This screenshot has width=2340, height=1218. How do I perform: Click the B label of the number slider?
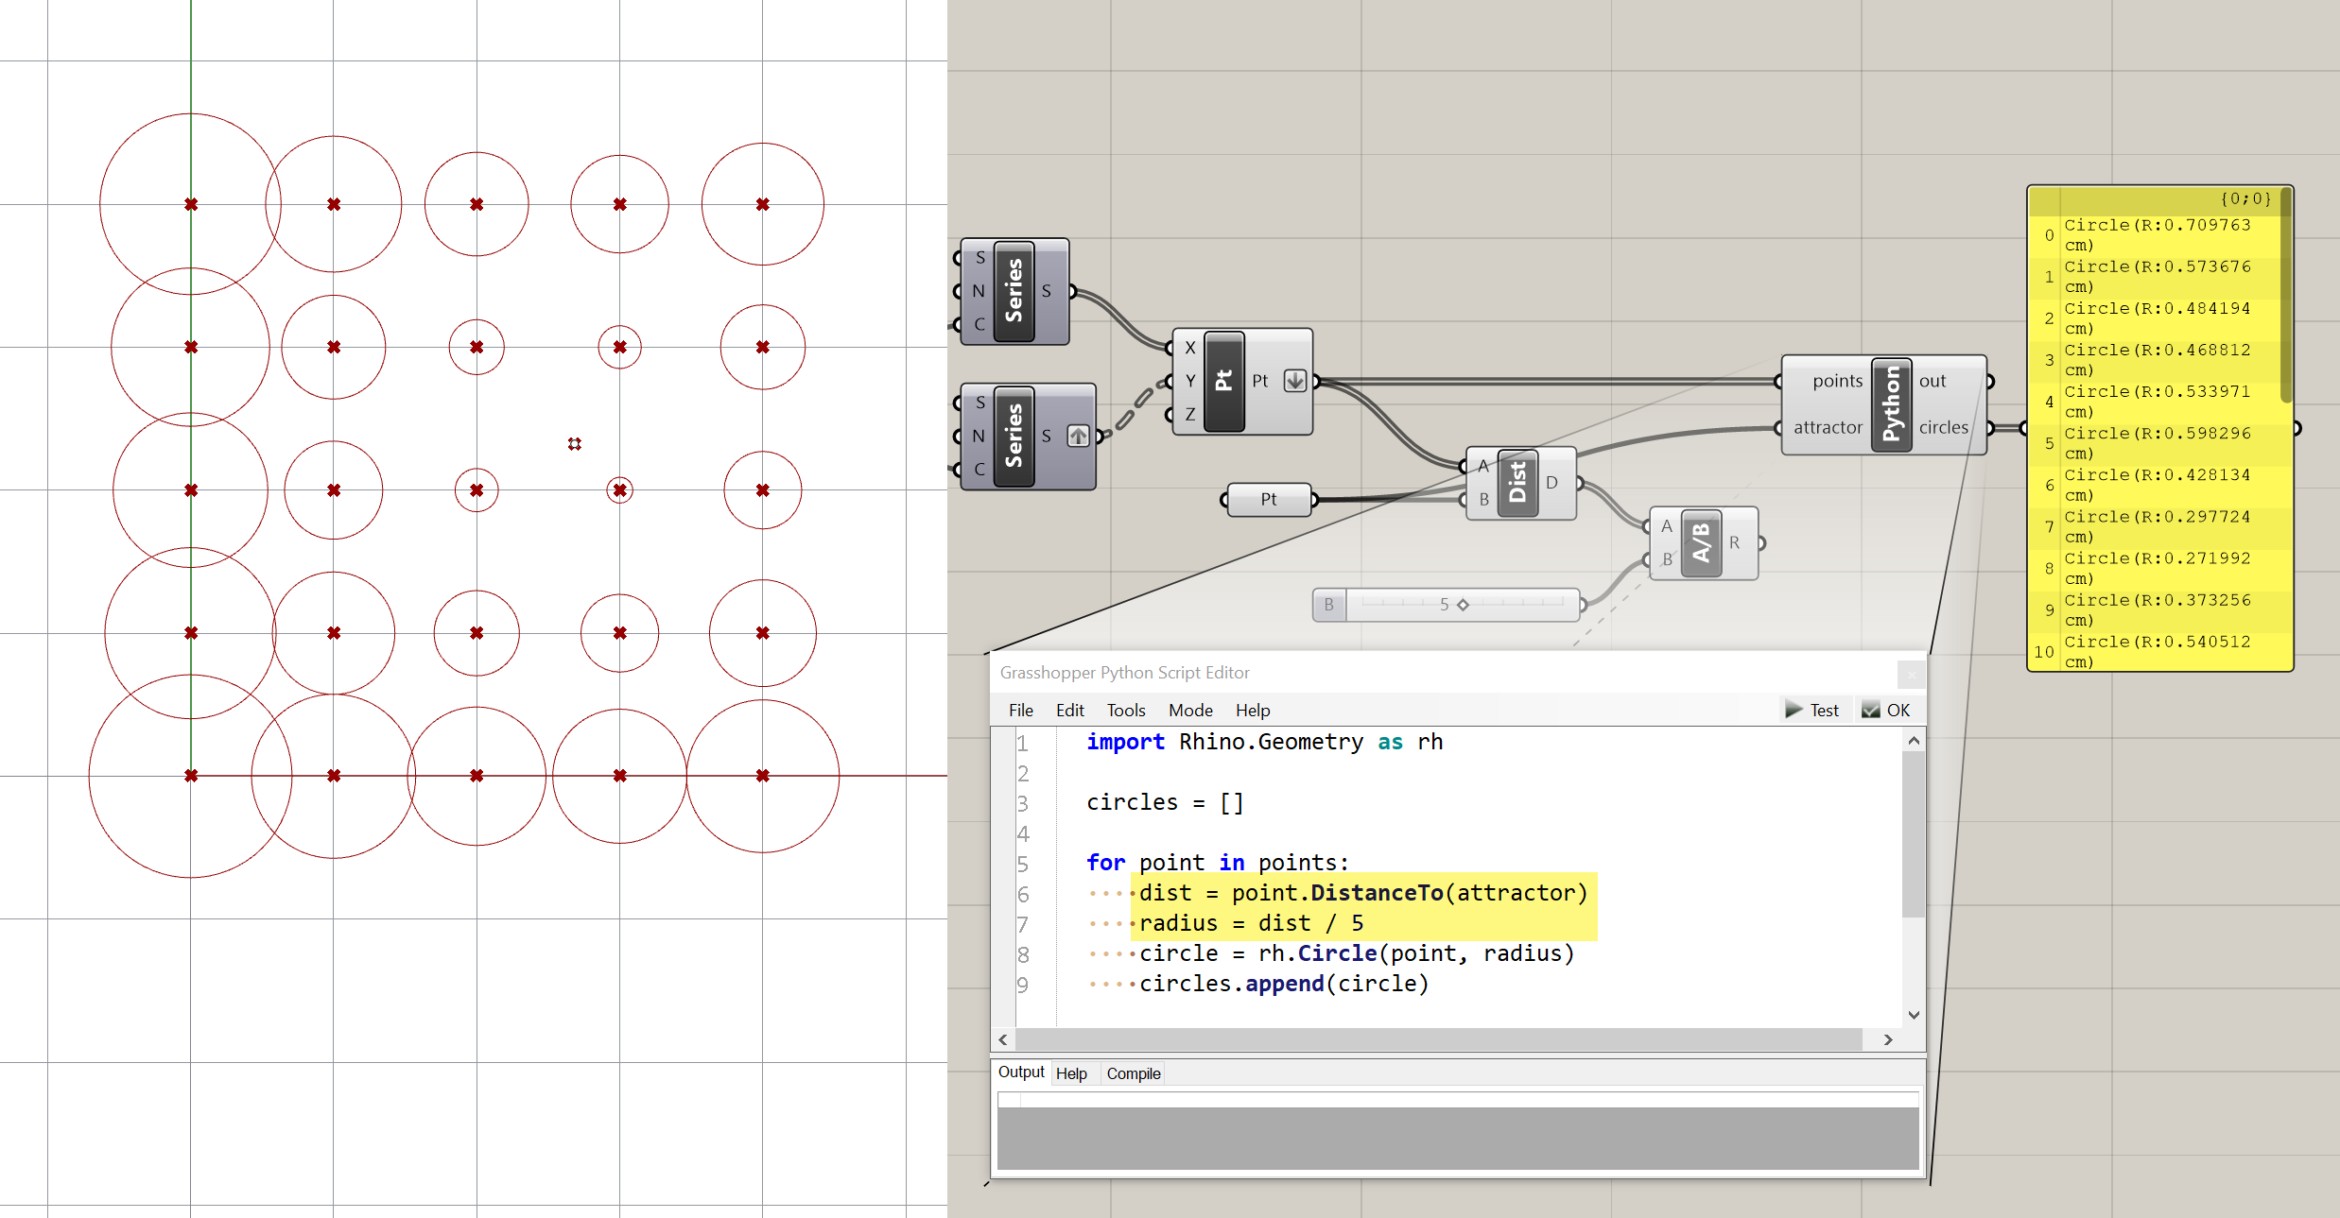(x=1329, y=605)
